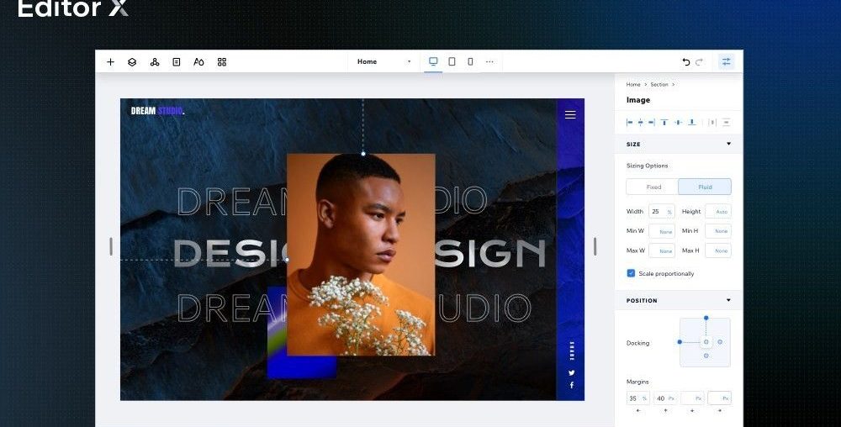Click the Undo arrow
The width and height of the screenshot is (841, 427).
pyautogui.click(x=686, y=62)
